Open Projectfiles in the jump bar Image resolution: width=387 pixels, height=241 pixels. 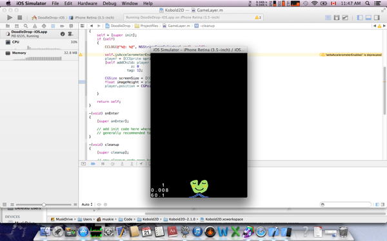146,26
